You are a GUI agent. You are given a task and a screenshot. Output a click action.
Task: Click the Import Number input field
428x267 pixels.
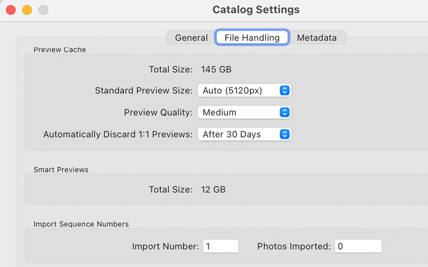point(221,246)
